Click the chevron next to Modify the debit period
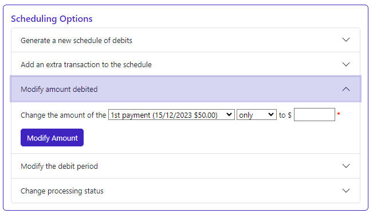 [x=346, y=166]
